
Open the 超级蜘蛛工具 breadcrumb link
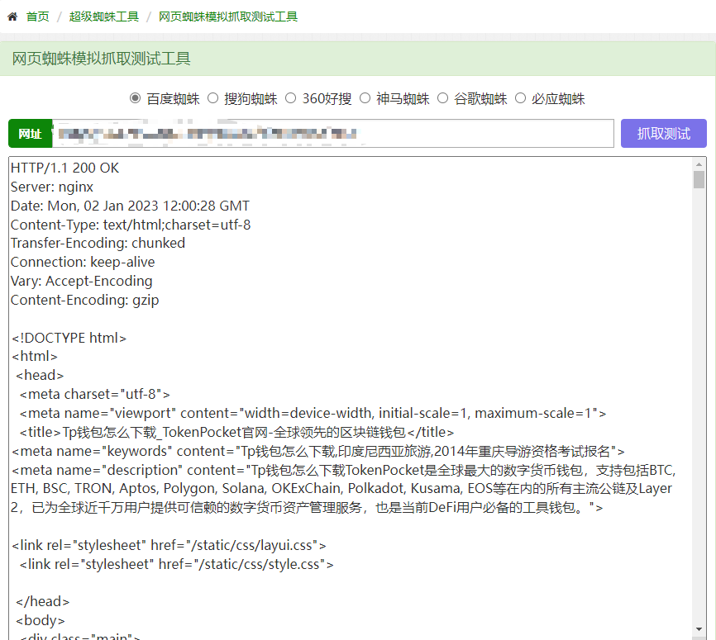pyautogui.click(x=103, y=17)
